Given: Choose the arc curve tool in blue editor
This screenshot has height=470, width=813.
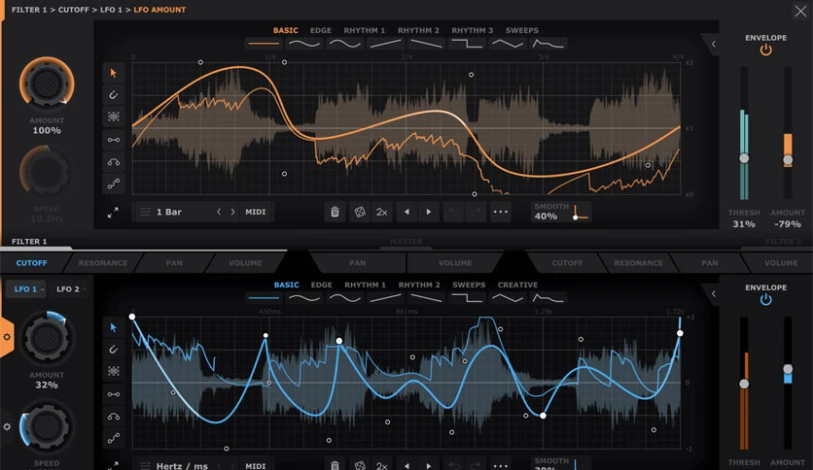Looking at the screenshot, I should [x=114, y=417].
